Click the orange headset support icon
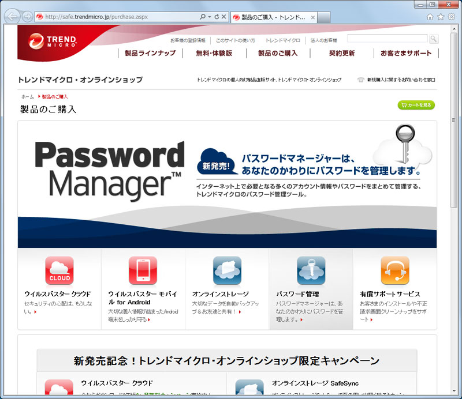This screenshot has height=399, width=462. (x=395, y=270)
